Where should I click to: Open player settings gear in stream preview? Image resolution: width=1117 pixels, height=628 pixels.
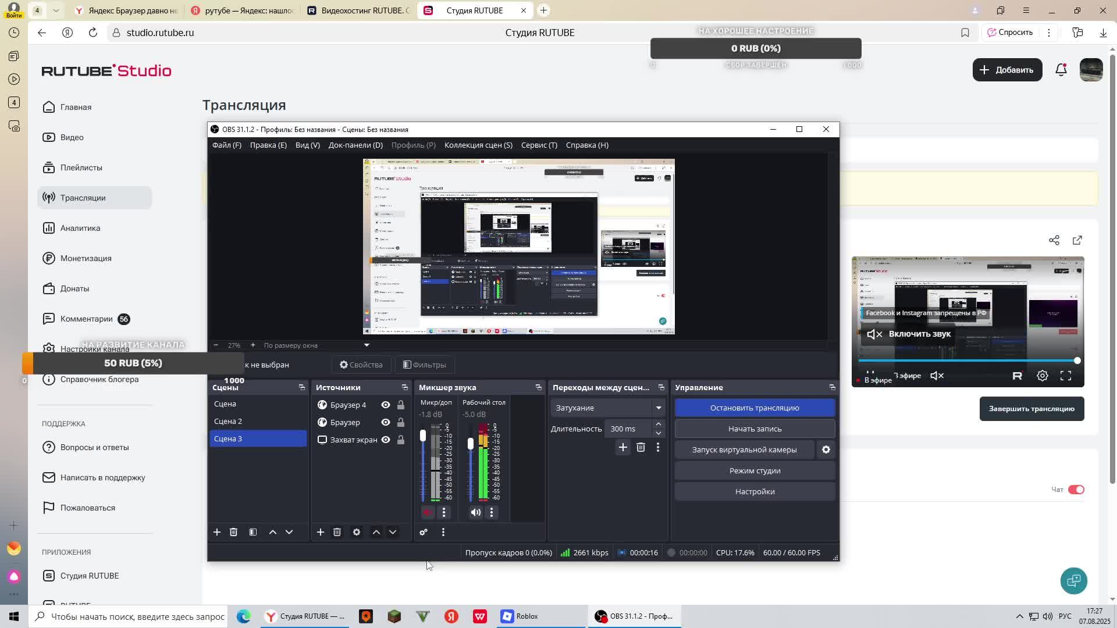(x=1042, y=376)
